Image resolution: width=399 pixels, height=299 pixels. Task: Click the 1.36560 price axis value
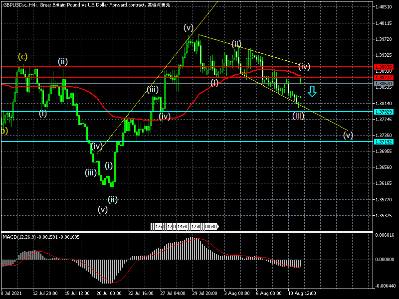384,167
